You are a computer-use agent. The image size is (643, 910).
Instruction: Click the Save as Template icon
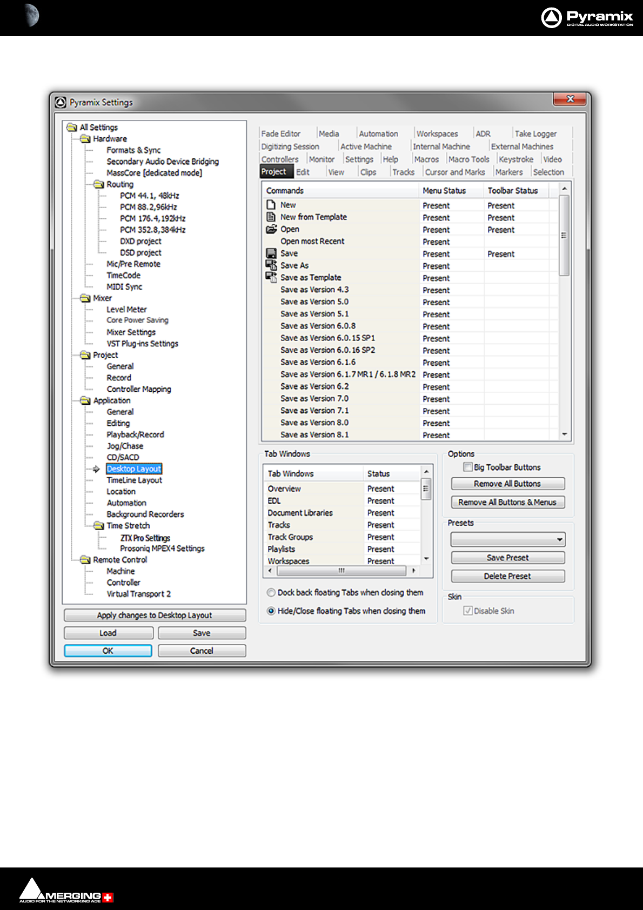271,277
